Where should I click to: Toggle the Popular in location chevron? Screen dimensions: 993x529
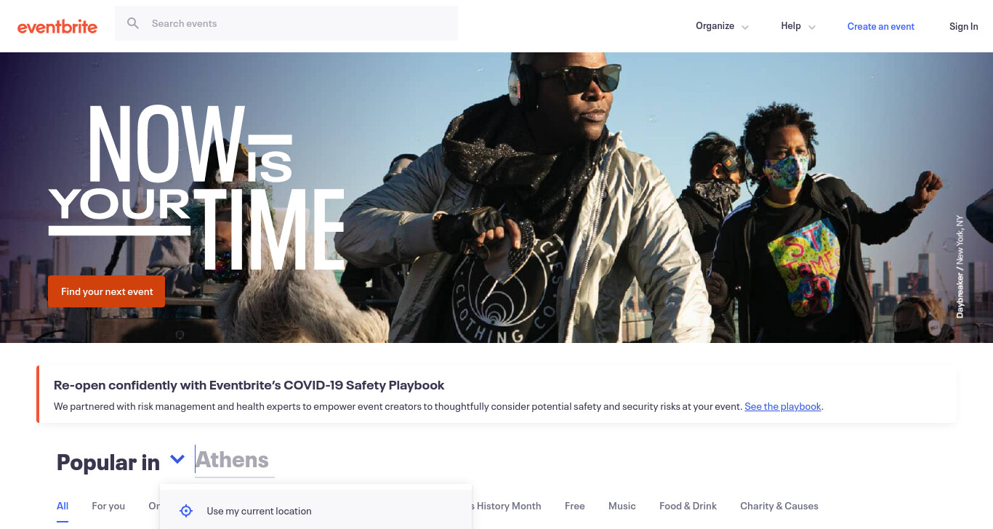pos(177,459)
